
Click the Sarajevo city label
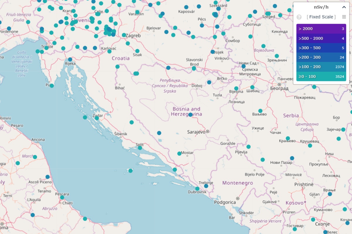(196, 132)
